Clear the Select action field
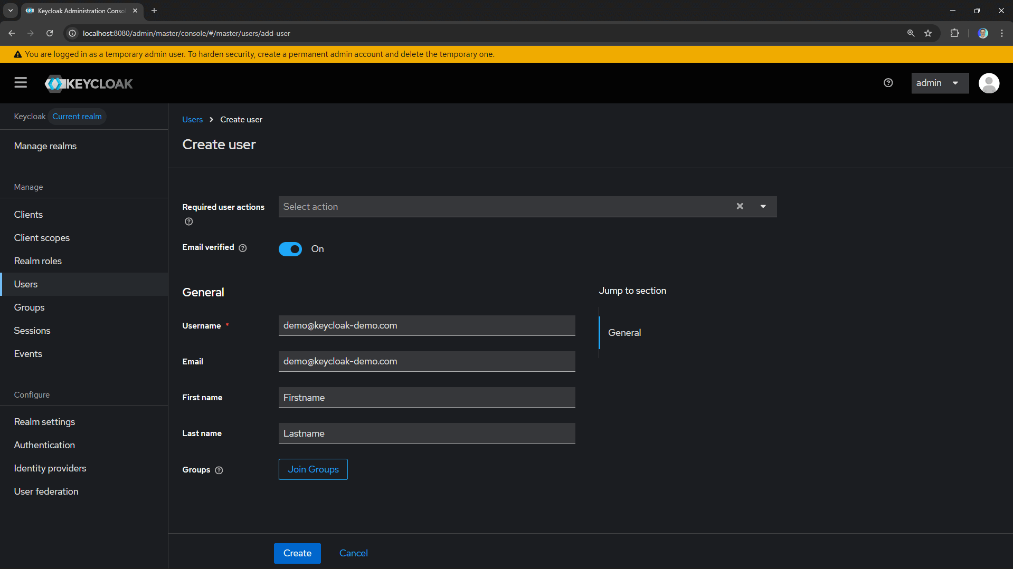This screenshot has width=1013, height=569. click(740, 206)
